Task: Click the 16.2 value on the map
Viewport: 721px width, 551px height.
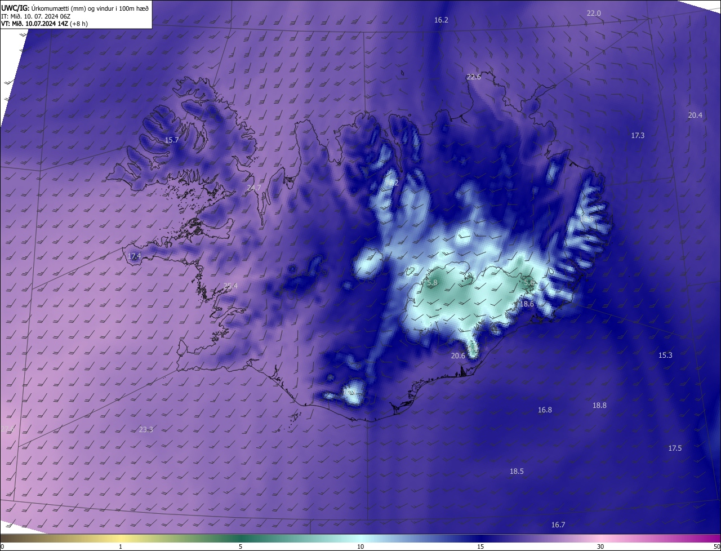Action: 441,20
